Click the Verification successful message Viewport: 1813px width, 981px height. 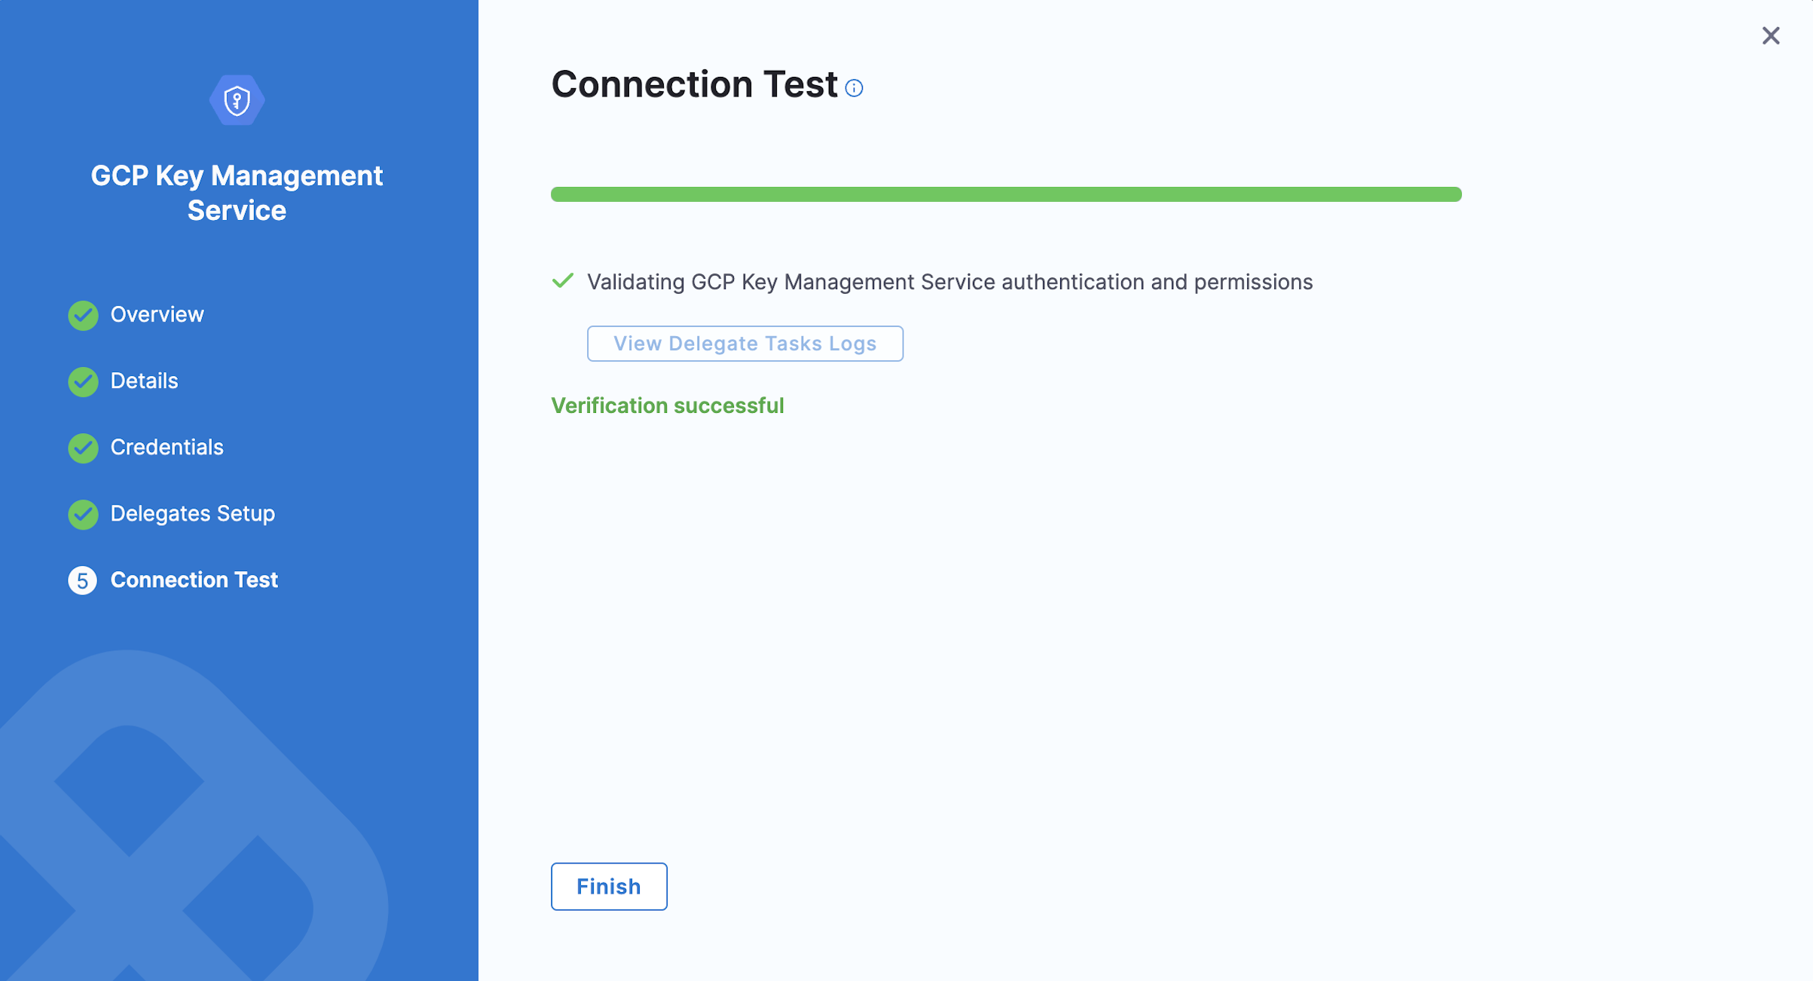[x=667, y=405]
